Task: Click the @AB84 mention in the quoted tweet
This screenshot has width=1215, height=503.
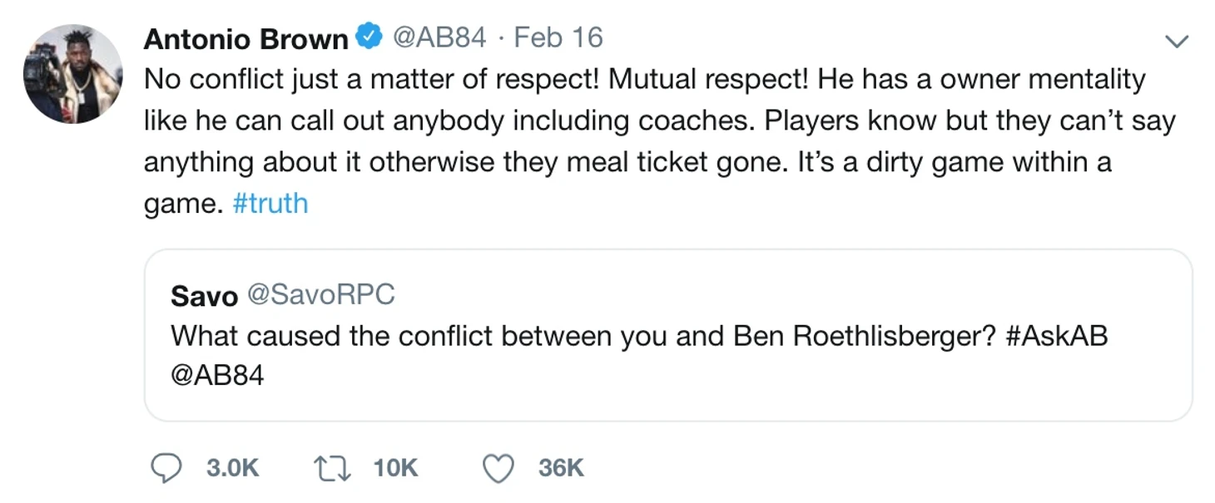Action: (217, 376)
